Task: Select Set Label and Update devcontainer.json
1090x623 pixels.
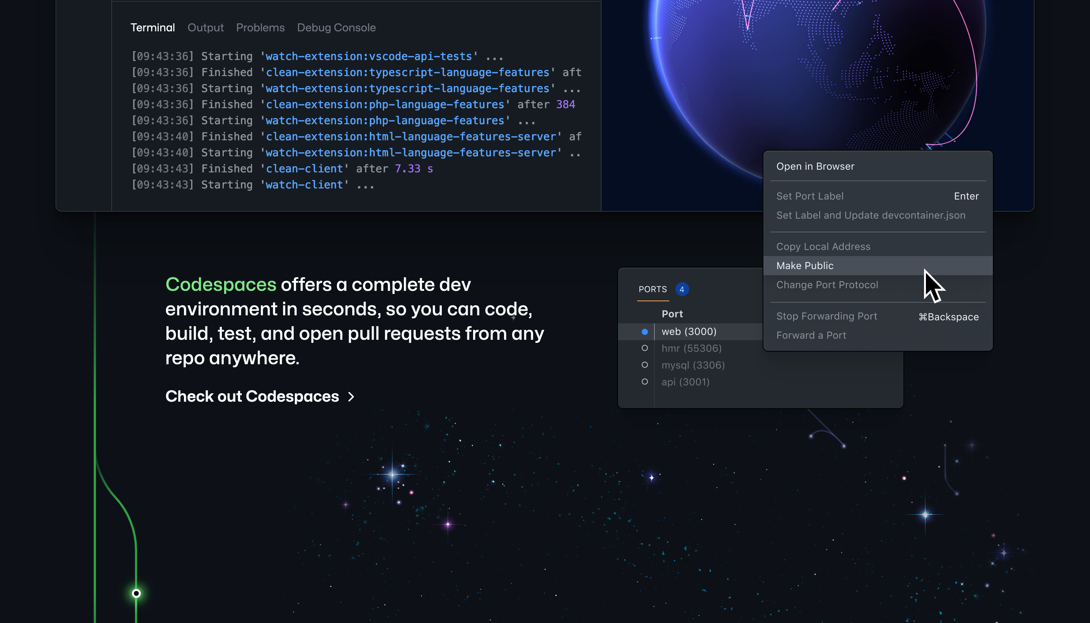Action: (870, 215)
